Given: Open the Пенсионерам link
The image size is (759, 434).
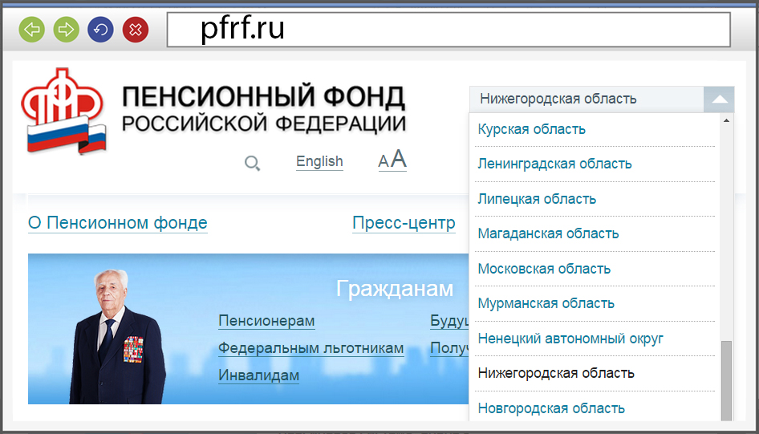Looking at the screenshot, I should pyautogui.click(x=266, y=321).
